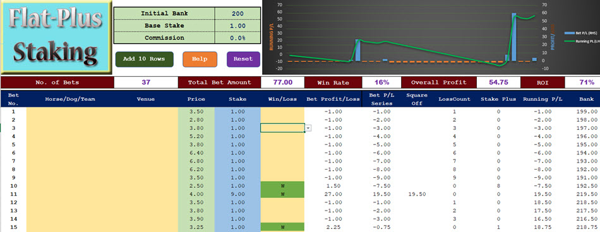The width and height of the screenshot is (600, 232).
Task: Click the Price column header
Action: (x=196, y=99)
